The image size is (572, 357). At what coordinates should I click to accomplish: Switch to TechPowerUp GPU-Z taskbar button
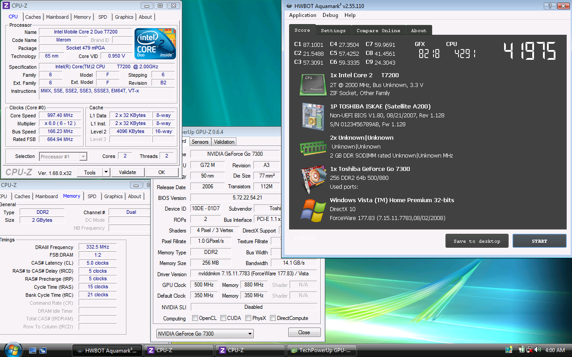[x=321, y=350]
